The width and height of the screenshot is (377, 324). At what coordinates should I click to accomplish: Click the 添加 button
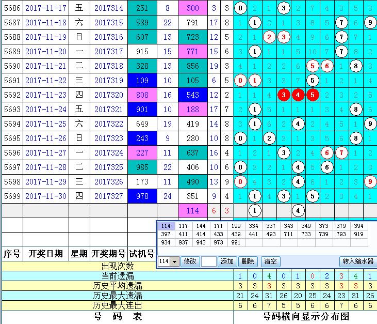coord(227,261)
